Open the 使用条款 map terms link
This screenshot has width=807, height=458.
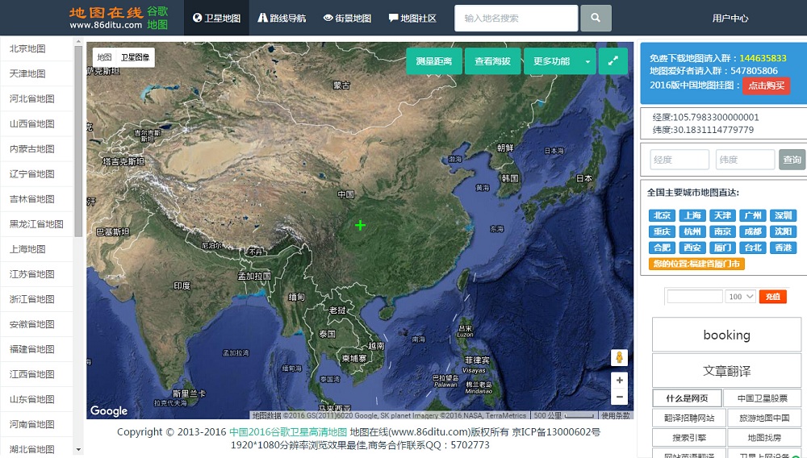pyautogui.click(x=616, y=415)
